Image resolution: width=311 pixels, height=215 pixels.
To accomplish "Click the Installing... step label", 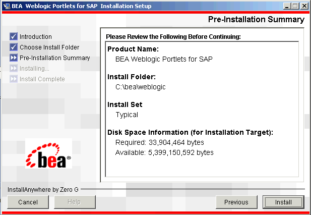I will pyautogui.click(x=34, y=69).
